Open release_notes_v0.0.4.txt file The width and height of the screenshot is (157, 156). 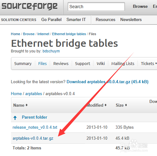(x=35, y=127)
